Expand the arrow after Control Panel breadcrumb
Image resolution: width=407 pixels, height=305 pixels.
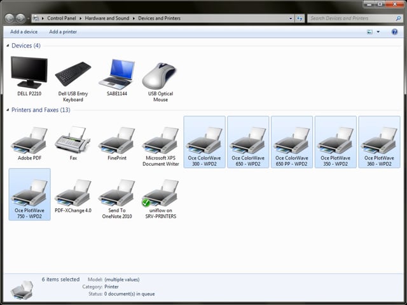click(x=81, y=18)
